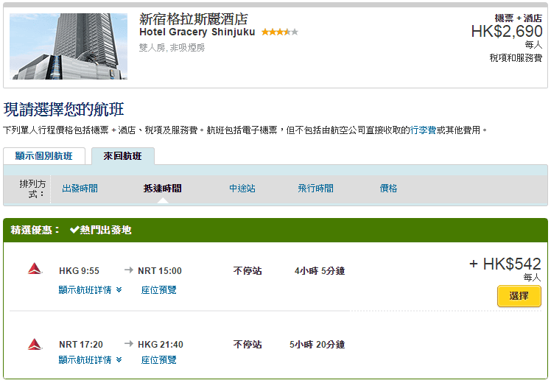Image resolution: width=551 pixels, height=383 pixels.
Task: Switch to the 顯示個別航班 tab
Action: 44,156
